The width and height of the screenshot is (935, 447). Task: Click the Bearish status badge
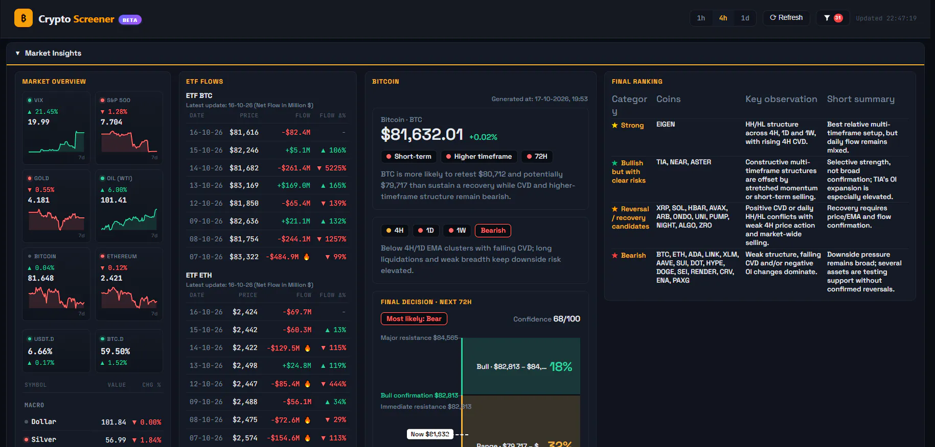[x=493, y=231]
